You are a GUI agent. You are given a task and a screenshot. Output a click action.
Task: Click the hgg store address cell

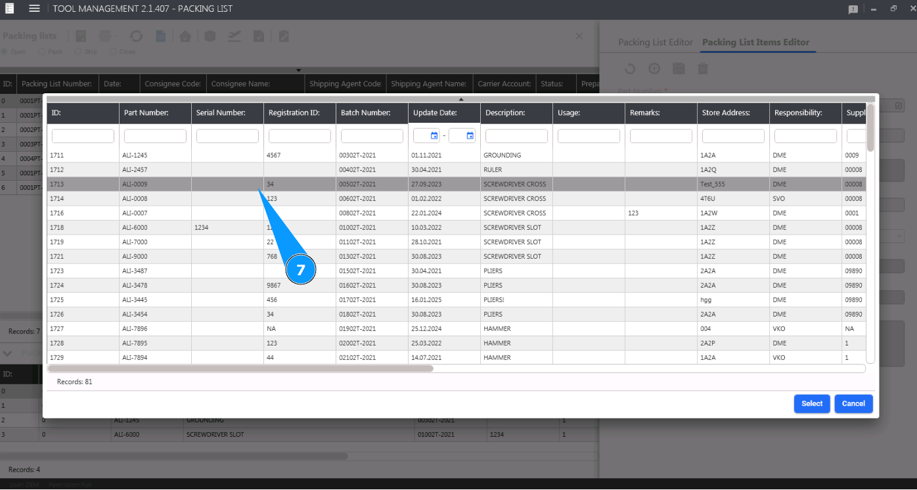point(733,300)
